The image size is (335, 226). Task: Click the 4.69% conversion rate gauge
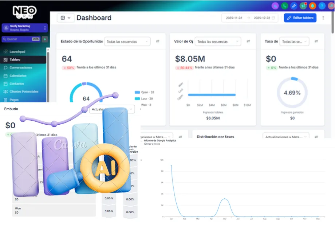tap(292, 93)
